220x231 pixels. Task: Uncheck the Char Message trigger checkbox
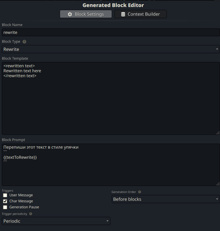tap(5, 201)
